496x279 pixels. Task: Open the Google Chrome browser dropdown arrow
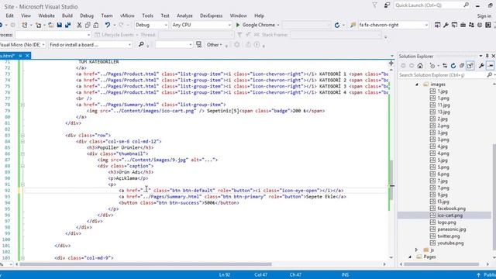point(278,25)
